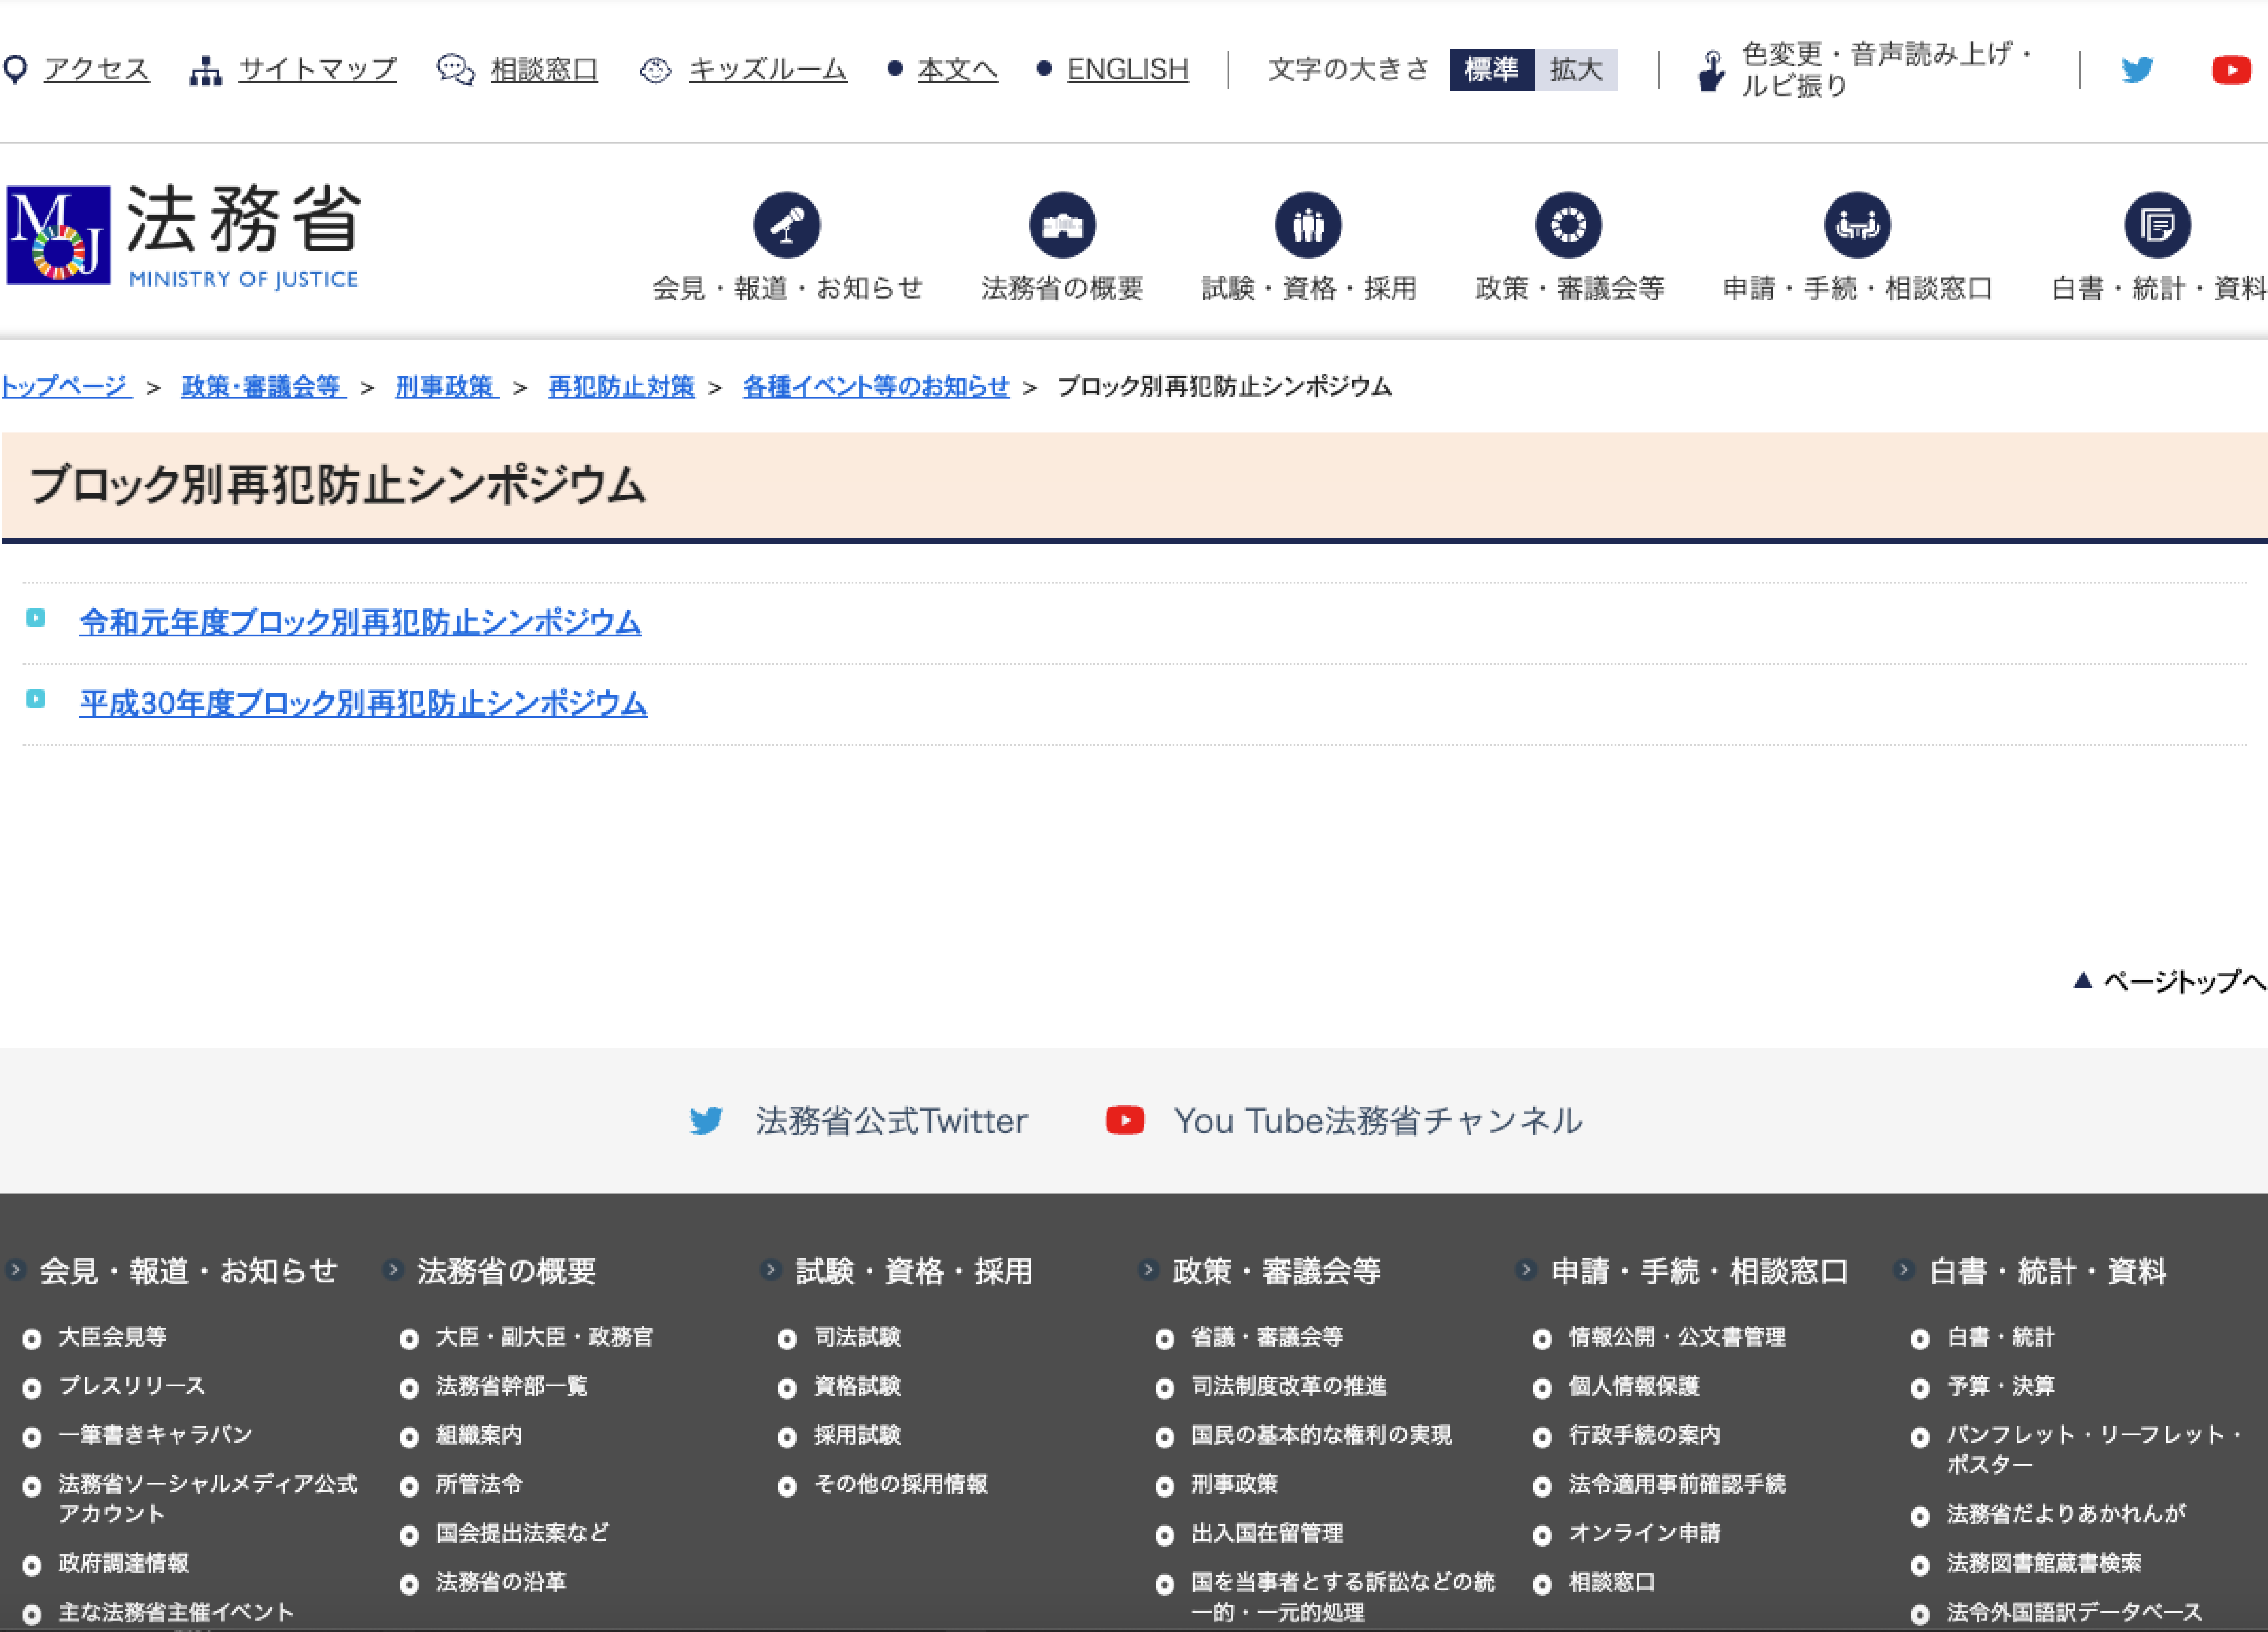Image resolution: width=2268 pixels, height=1632 pixels.
Task: Open footer link 予算・決算
Action: tap(2001, 1386)
